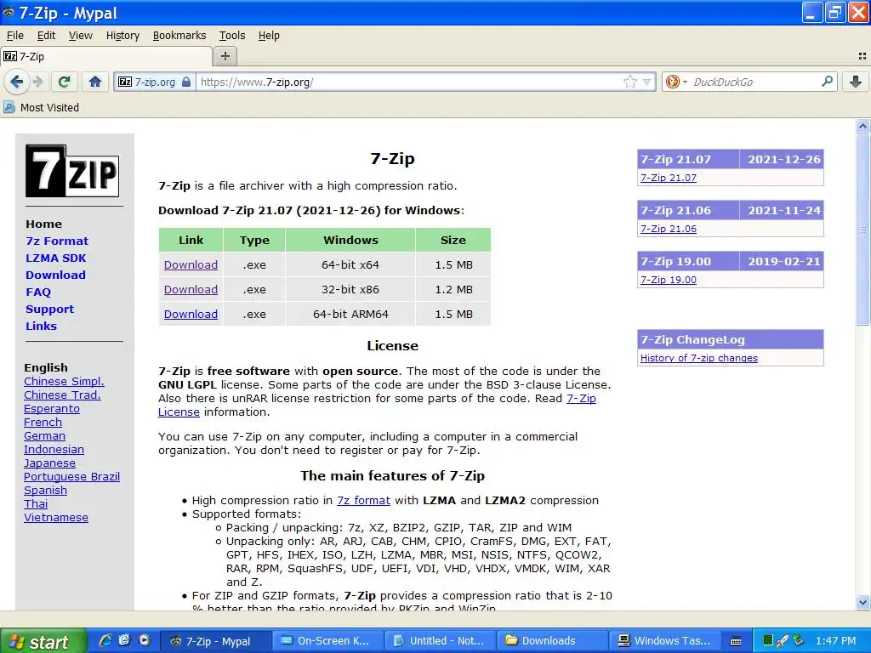This screenshot has width=871, height=653.
Task: Click the page scrollbar up arrow
Action: pos(862,126)
